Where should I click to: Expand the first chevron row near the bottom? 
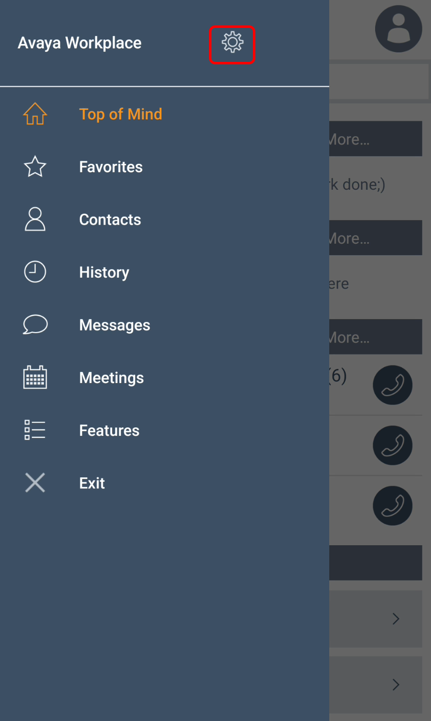pos(396,619)
